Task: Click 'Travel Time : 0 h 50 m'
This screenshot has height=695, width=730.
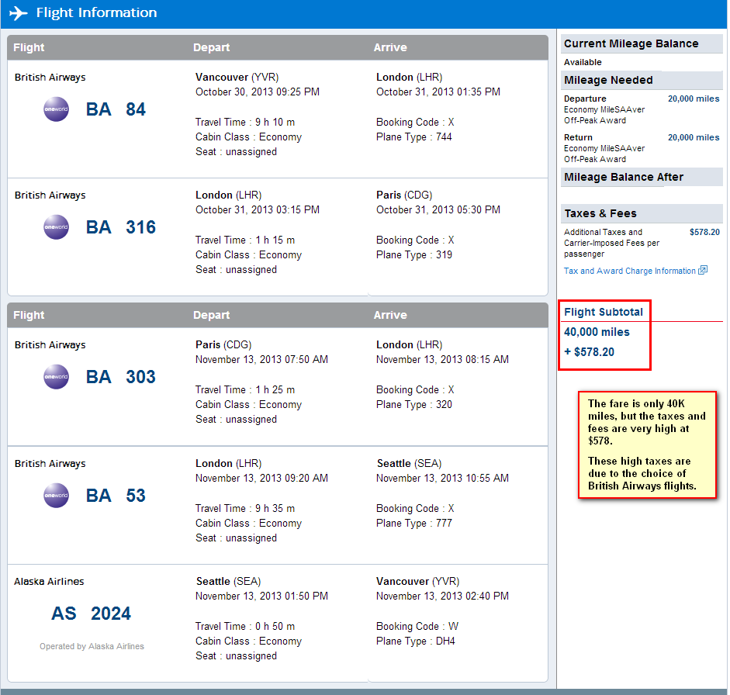Action: click(x=245, y=627)
